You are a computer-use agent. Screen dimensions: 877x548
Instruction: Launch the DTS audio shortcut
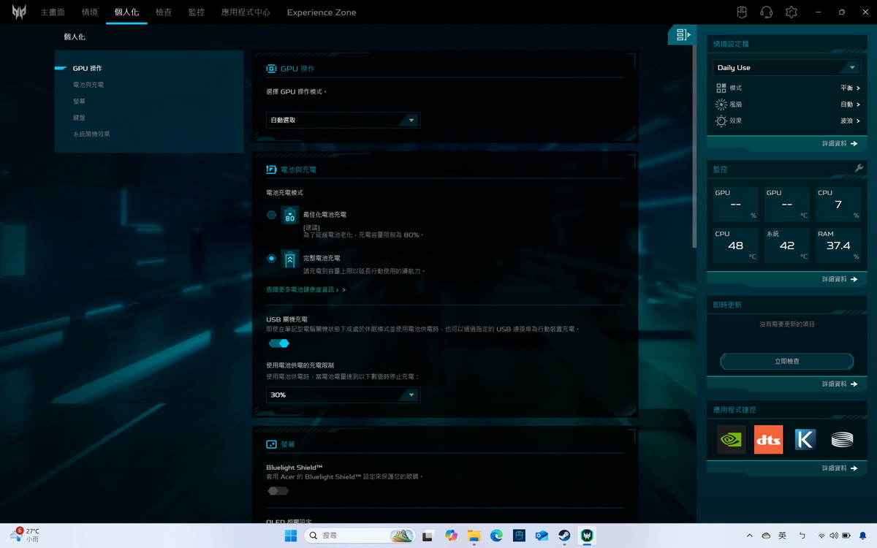(768, 439)
